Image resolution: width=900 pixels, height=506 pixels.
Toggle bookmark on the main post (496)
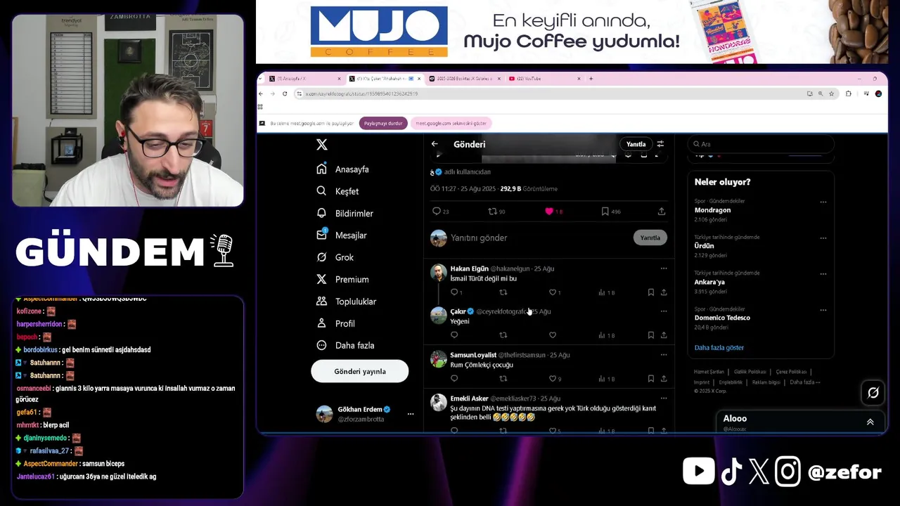pyautogui.click(x=605, y=211)
